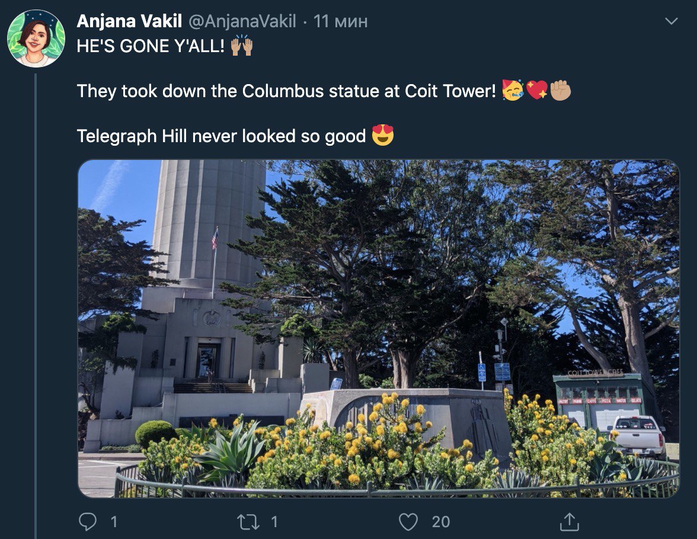Open tweet options chevron menu
This screenshot has width=697, height=539.
[671, 21]
